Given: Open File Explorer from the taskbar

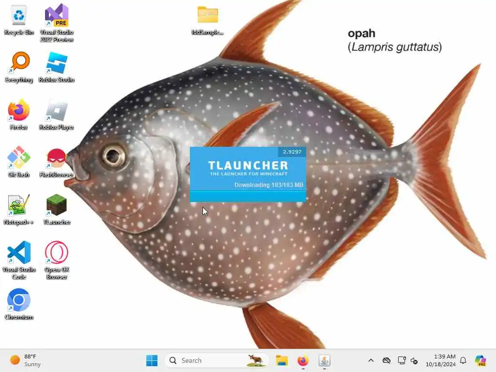Looking at the screenshot, I should coord(281,360).
